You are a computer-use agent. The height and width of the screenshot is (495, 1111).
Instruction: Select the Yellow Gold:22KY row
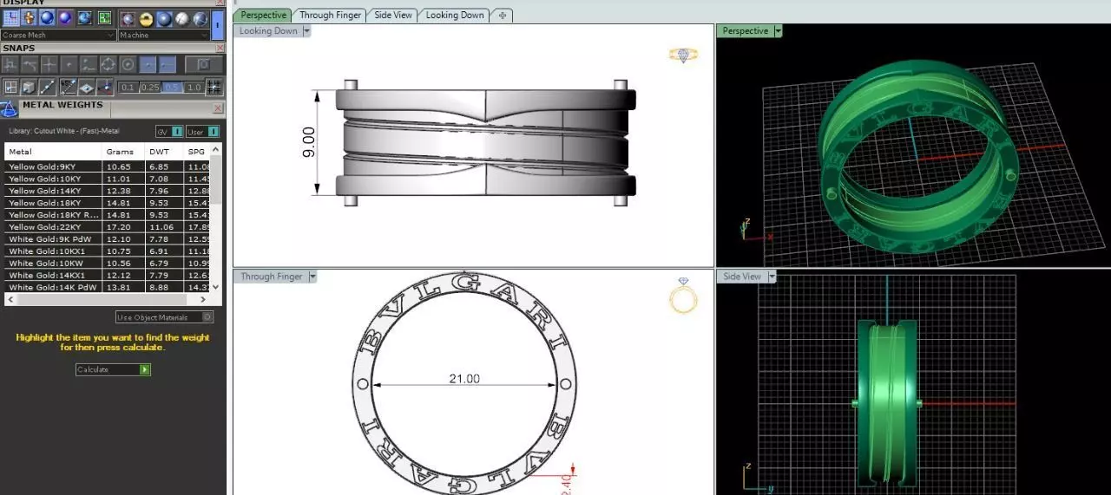[108, 226]
